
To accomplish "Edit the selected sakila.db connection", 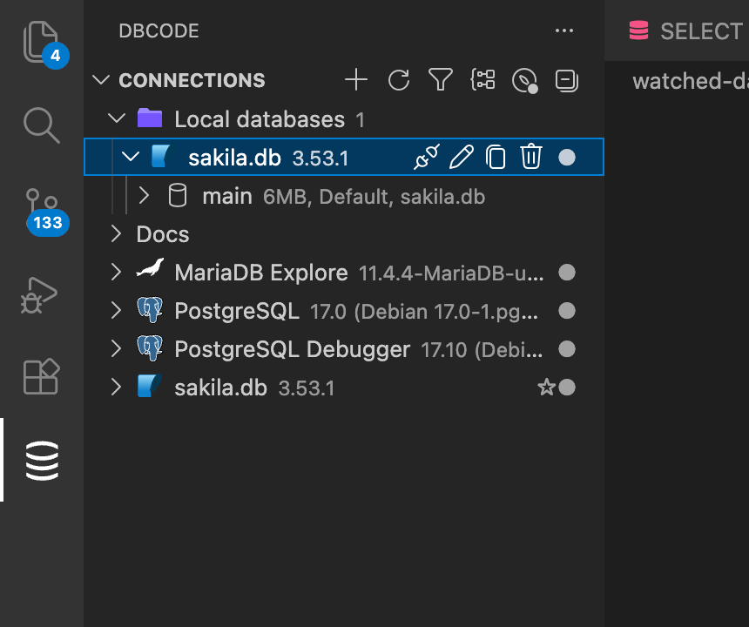I will 462,157.
